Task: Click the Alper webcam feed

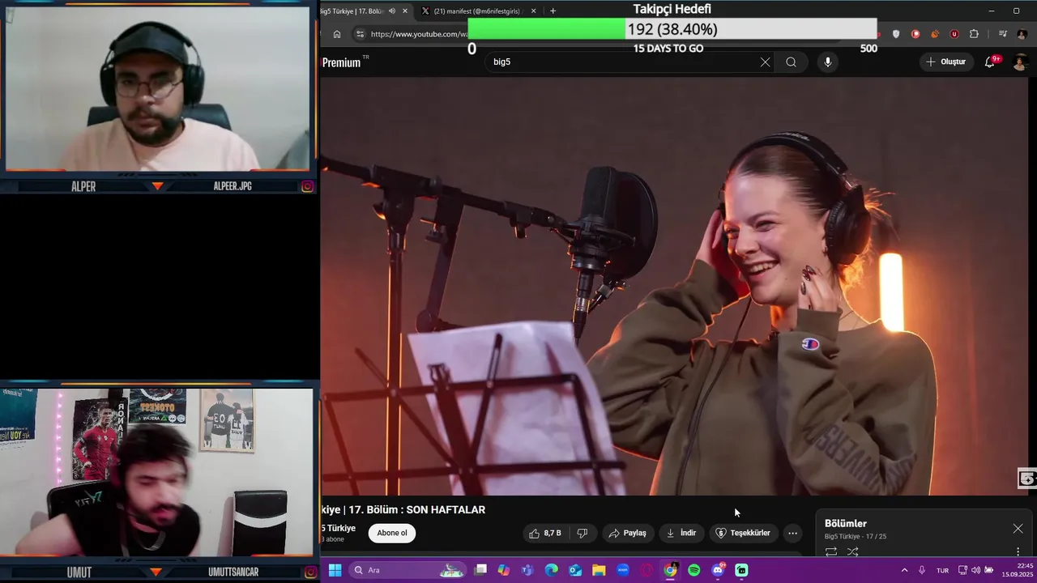Action: pos(157,89)
